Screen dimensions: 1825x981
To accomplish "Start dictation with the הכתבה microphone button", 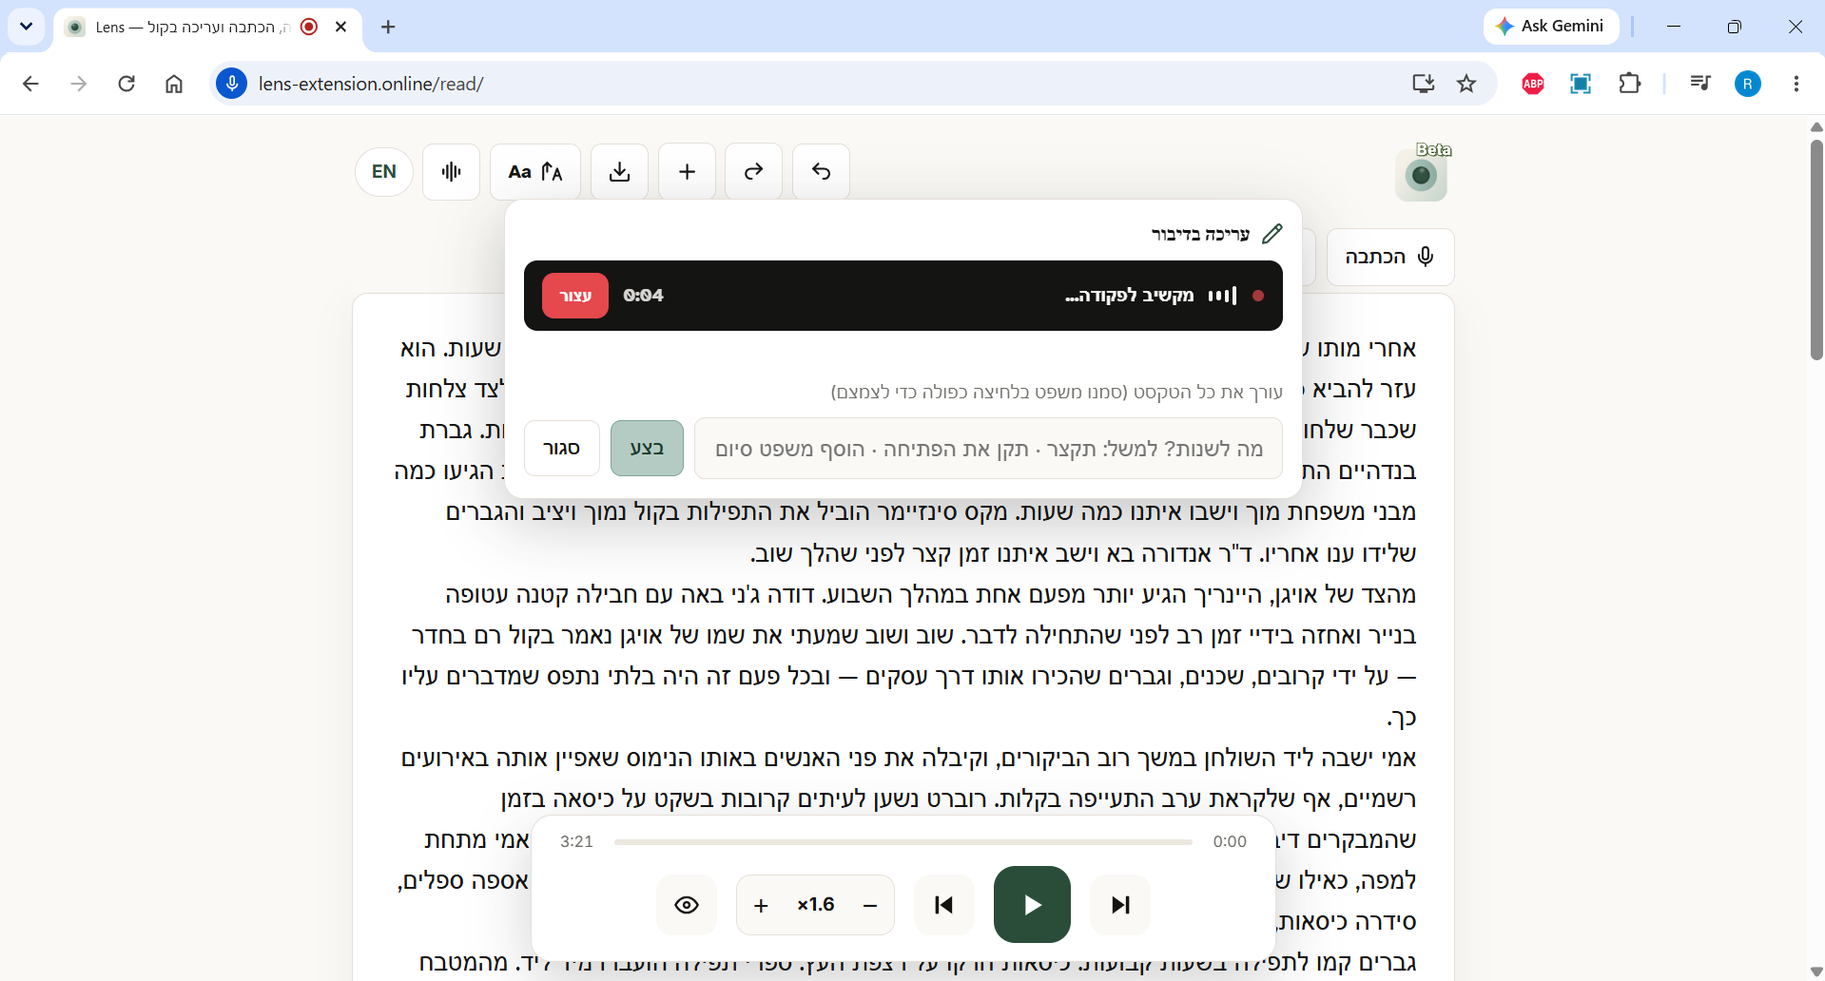I will pyautogui.click(x=1390, y=257).
